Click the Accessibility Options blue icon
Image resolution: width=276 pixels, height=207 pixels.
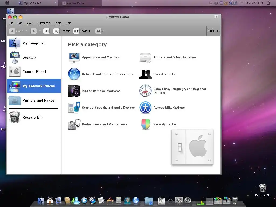145,107
